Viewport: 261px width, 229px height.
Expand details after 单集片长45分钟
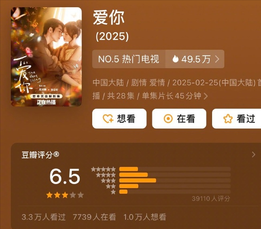pos(206,96)
